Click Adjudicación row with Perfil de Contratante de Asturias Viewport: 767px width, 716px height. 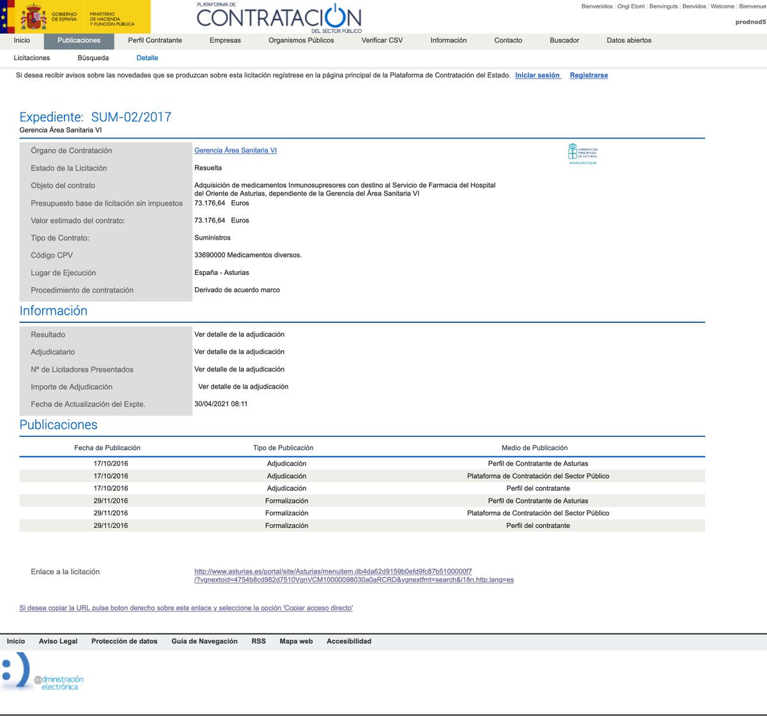point(362,463)
